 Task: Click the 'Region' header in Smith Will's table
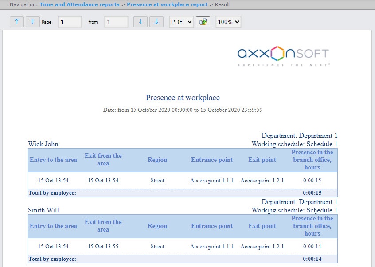157,226
